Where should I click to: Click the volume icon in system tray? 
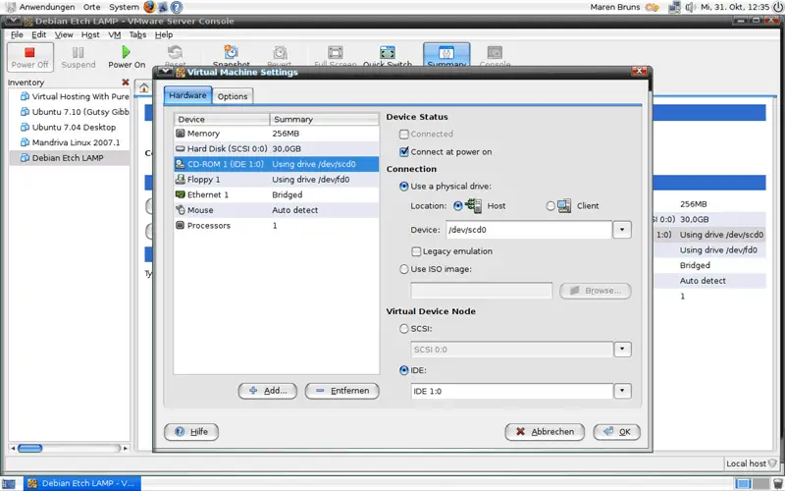tap(691, 7)
